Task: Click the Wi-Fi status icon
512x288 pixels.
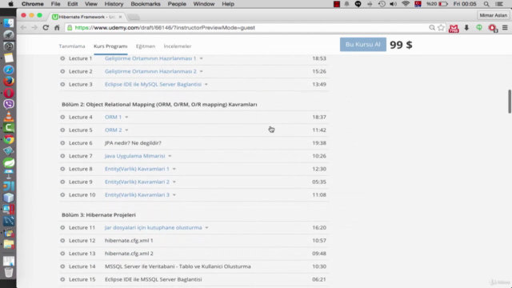Action: click(406, 4)
